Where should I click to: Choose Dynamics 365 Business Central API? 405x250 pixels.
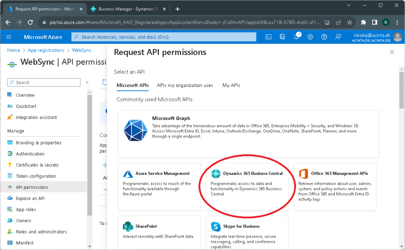point(248,186)
